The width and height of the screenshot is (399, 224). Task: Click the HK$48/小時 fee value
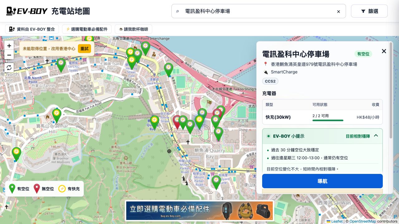(368, 117)
